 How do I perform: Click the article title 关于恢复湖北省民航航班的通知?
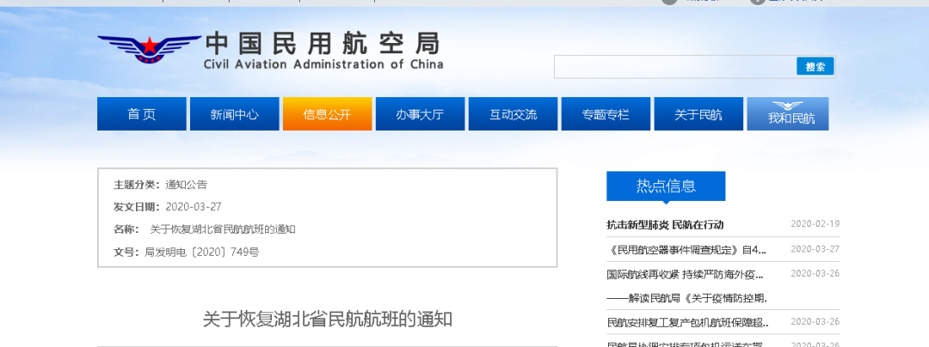coord(327,320)
